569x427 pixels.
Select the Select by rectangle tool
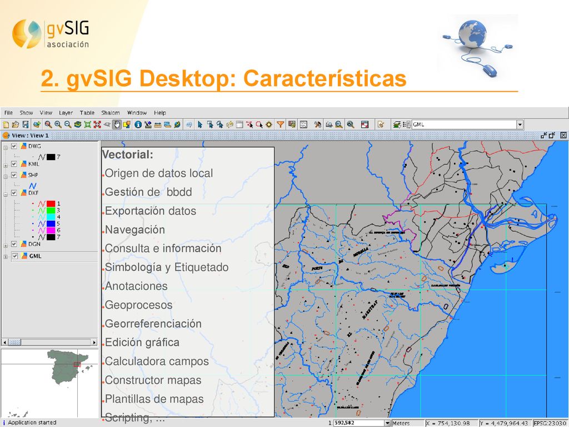pyautogui.click(x=209, y=125)
